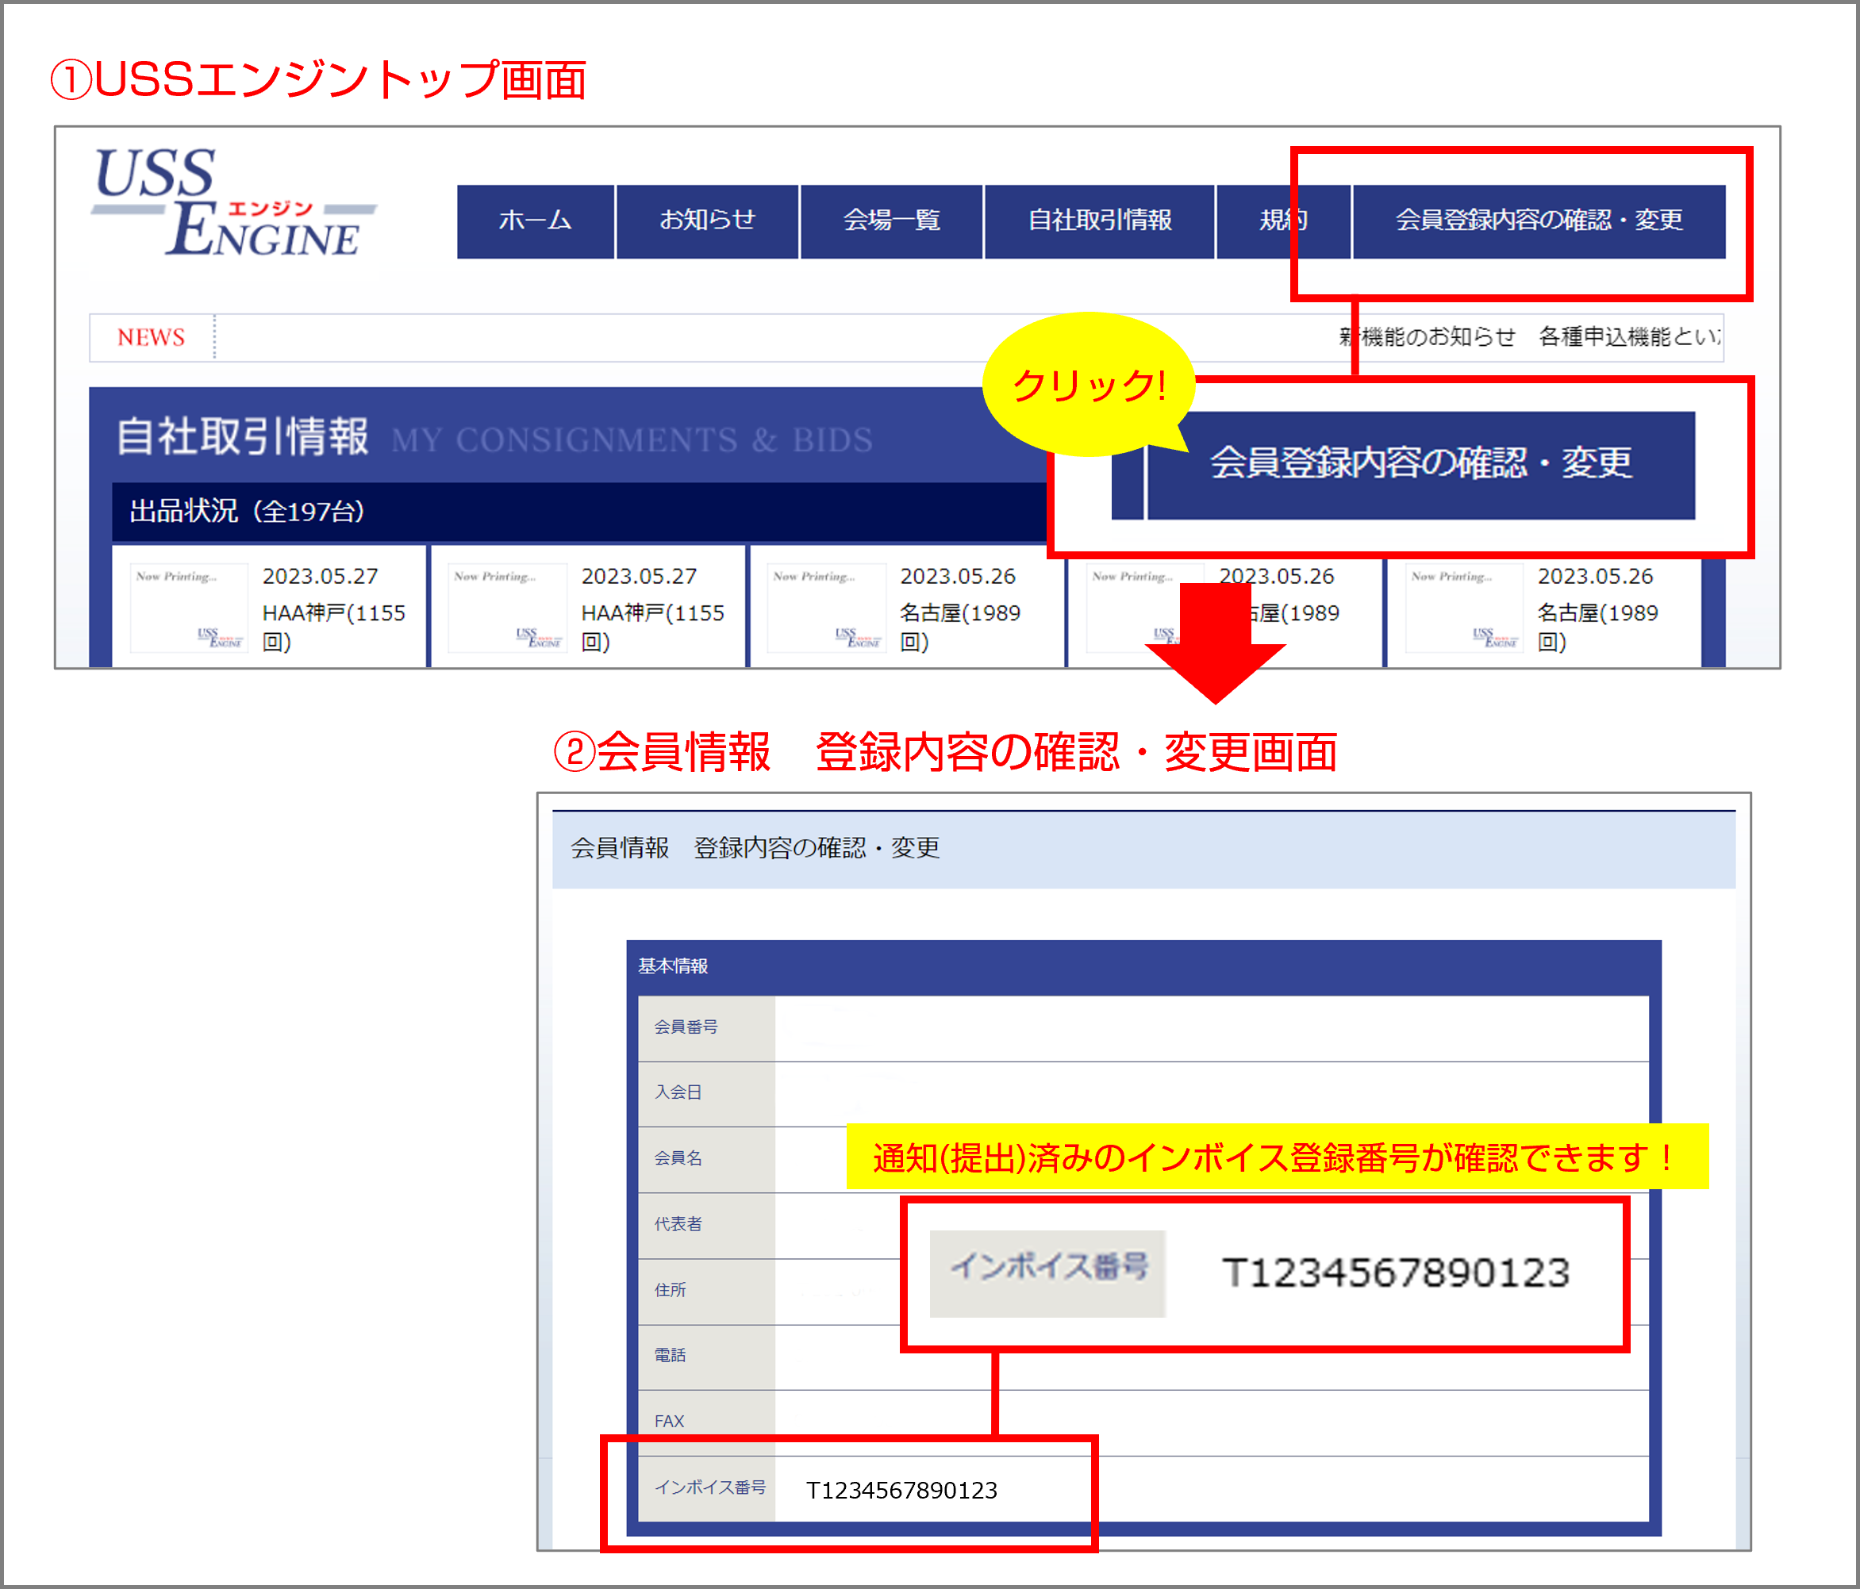The image size is (1860, 1589).
Task: Open the 名古屋 2023.05.26 third listing thumbnail
Action: [826, 608]
